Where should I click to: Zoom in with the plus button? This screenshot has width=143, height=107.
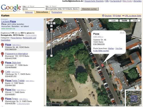(x=51, y=29)
